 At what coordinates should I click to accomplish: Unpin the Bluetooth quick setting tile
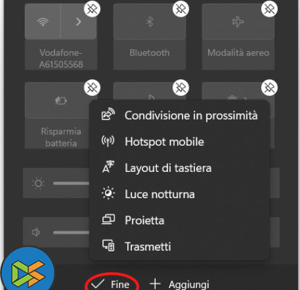[180, 9]
